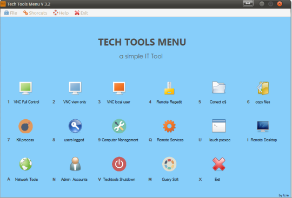Image resolution: width=292 pixels, height=198 pixels.
Task: Click the title bar app icon
Action: pyautogui.click(x=3, y=4)
